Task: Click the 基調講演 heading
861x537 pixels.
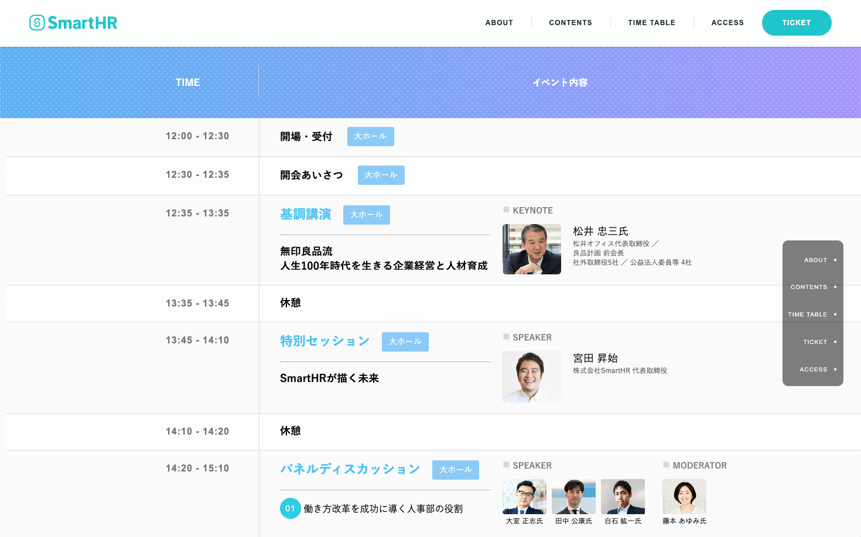Action: [x=306, y=214]
